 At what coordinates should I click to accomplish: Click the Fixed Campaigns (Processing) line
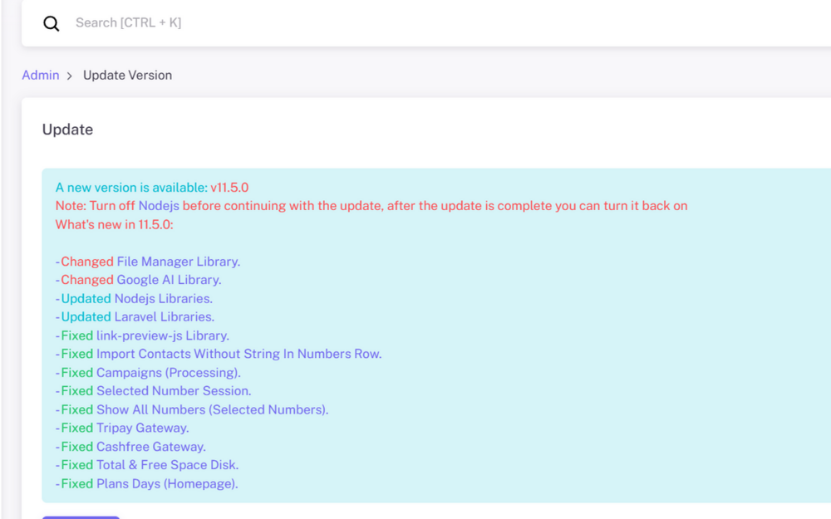(148, 373)
